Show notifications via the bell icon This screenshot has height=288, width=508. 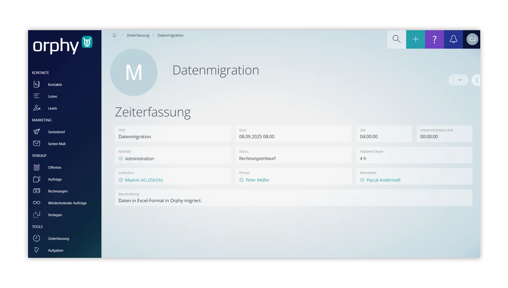pos(453,39)
